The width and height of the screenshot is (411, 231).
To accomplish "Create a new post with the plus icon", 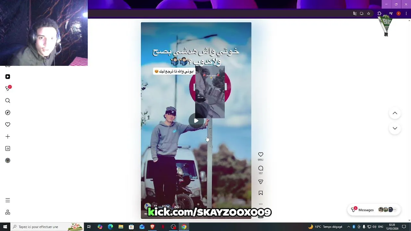I will tap(8, 137).
